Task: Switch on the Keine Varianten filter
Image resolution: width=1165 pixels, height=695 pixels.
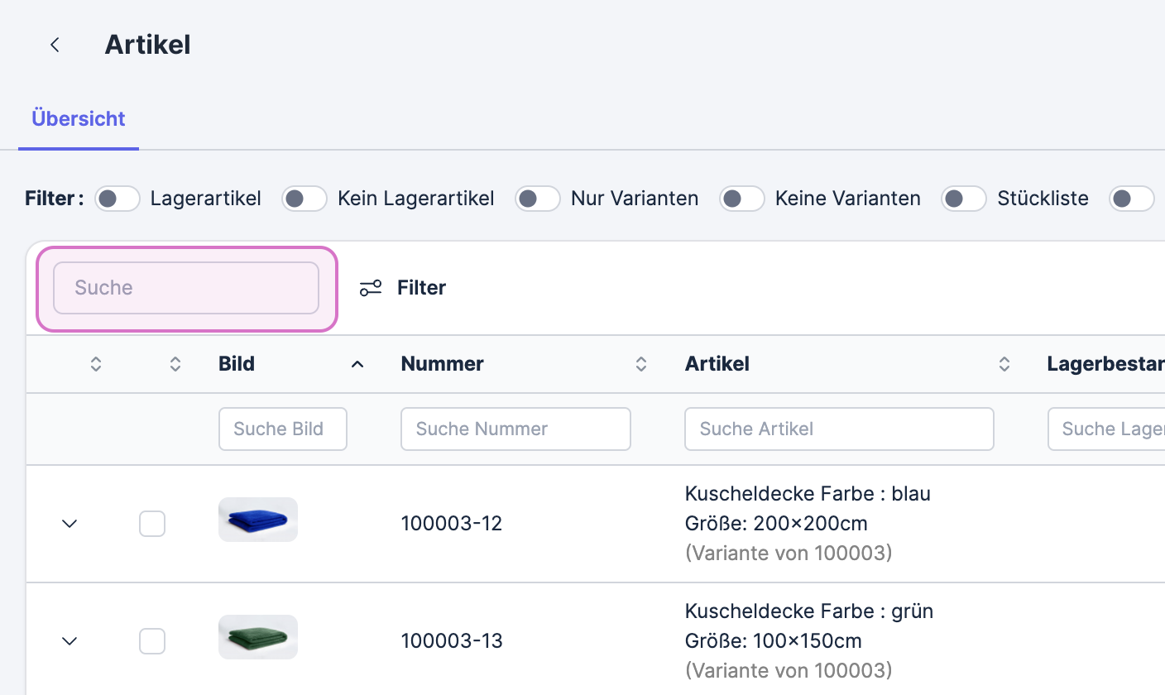Action: [741, 199]
